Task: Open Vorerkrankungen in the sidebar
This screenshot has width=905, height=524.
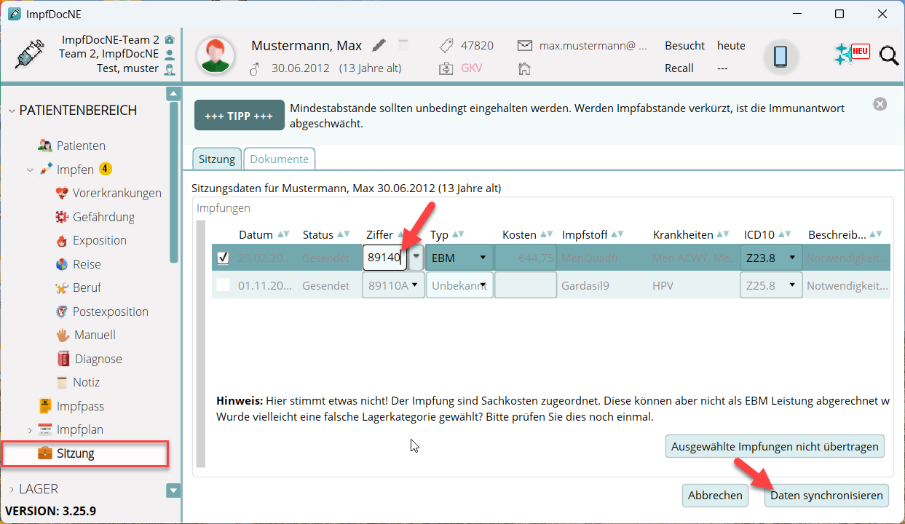Action: click(116, 194)
